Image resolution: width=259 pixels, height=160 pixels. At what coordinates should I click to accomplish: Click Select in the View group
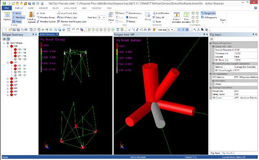[120, 13]
